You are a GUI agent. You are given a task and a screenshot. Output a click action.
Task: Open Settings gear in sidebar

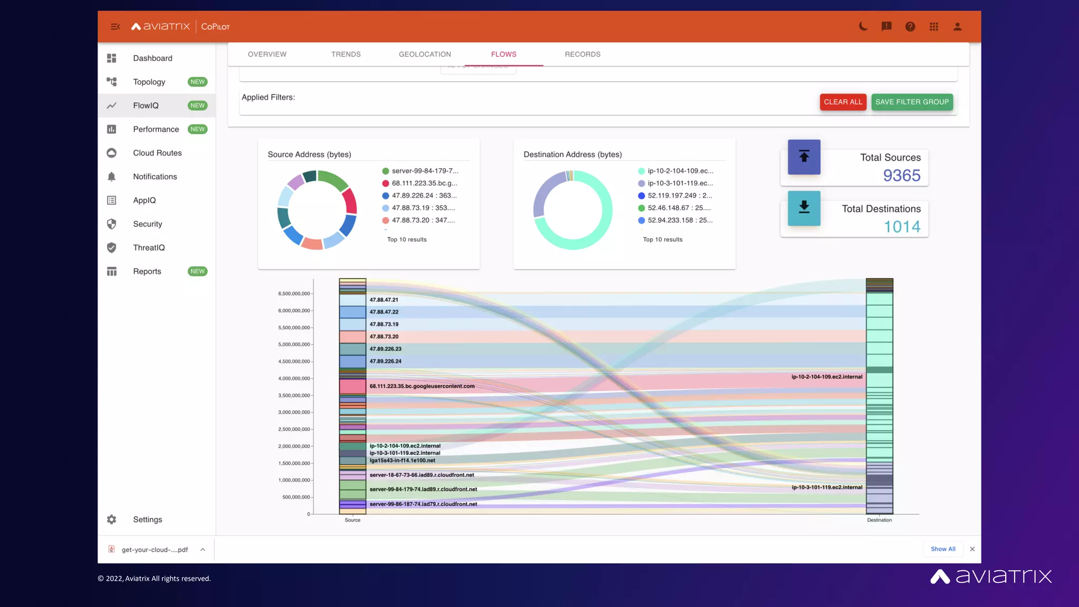(x=112, y=520)
